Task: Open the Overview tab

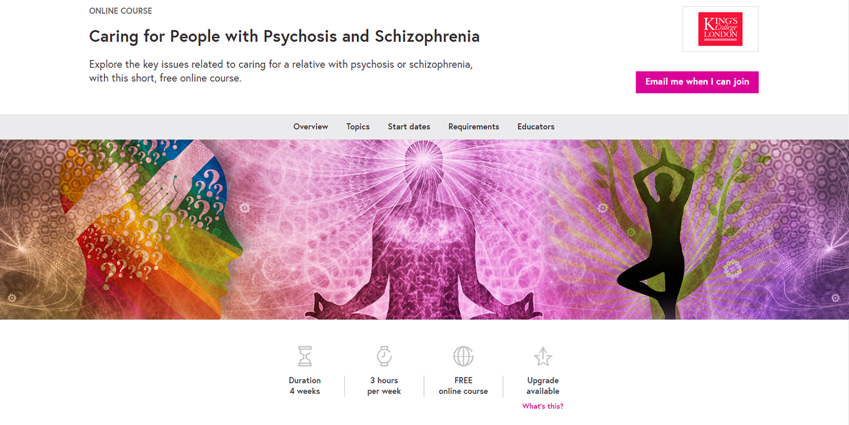Action: coord(311,127)
